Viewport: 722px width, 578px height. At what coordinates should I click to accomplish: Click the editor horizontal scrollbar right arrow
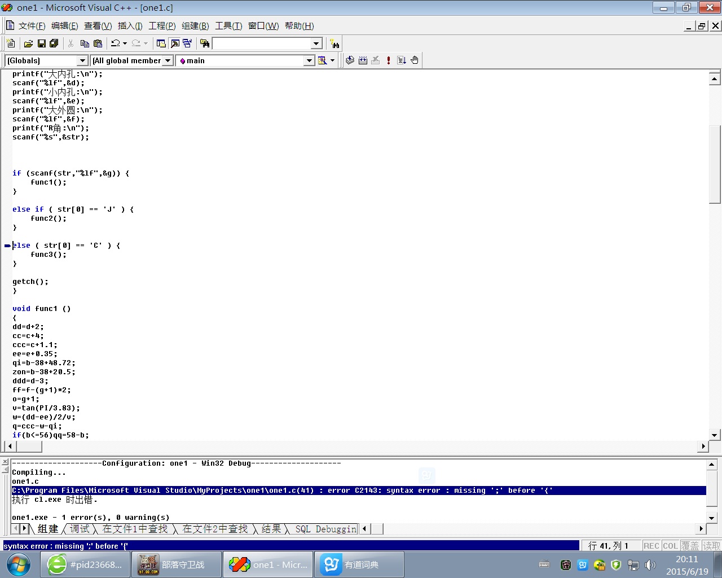tap(703, 446)
